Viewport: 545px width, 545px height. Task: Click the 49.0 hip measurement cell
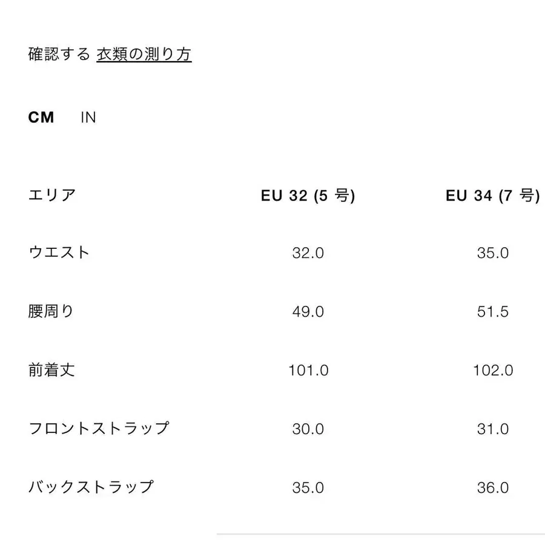coord(309,312)
